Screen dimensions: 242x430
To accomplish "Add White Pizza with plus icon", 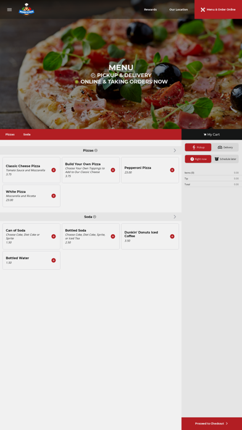I will 54,196.
